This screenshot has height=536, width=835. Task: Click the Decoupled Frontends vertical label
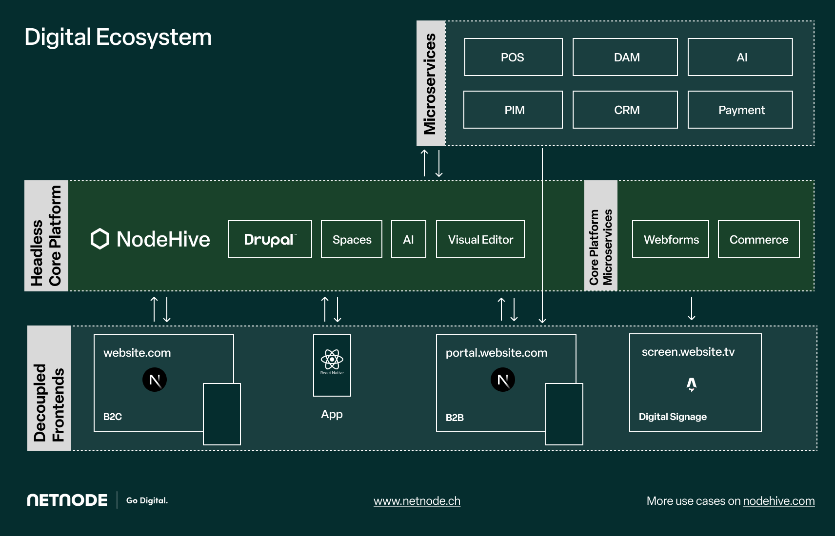coord(49,388)
